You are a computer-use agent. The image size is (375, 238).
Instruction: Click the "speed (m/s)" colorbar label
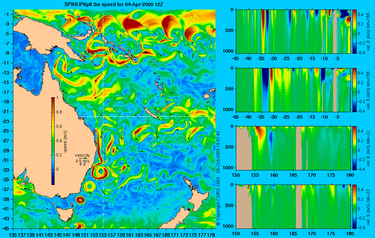coord(65,141)
